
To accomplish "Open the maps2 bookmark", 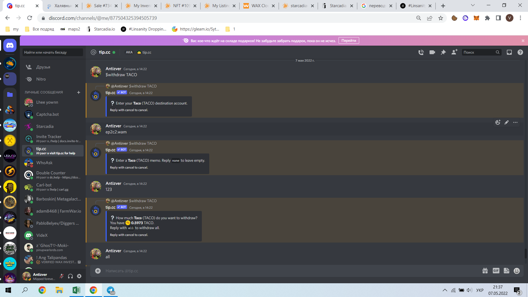I will point(70,29).
